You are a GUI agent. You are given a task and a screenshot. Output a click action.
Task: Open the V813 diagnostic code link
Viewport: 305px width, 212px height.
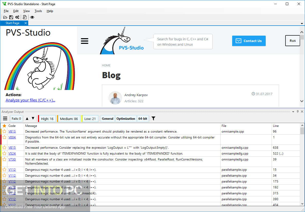pyautogui.click(x=12, y=132)
